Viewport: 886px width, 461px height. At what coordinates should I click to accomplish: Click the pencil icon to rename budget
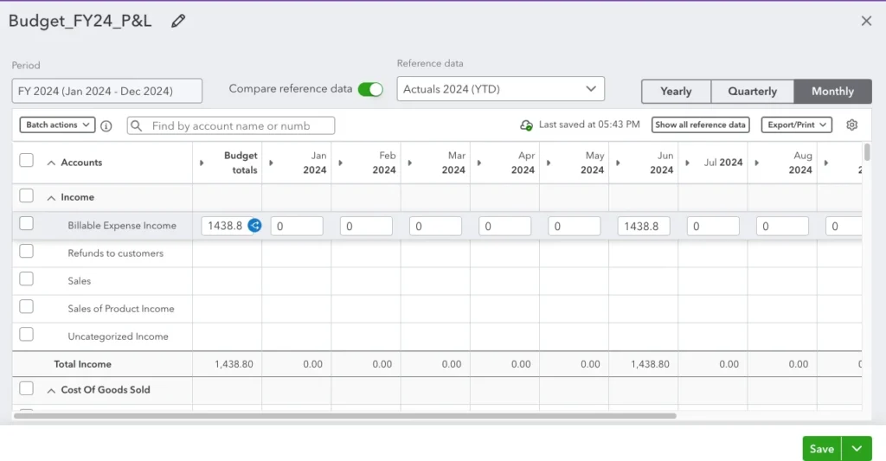point(178,22)
